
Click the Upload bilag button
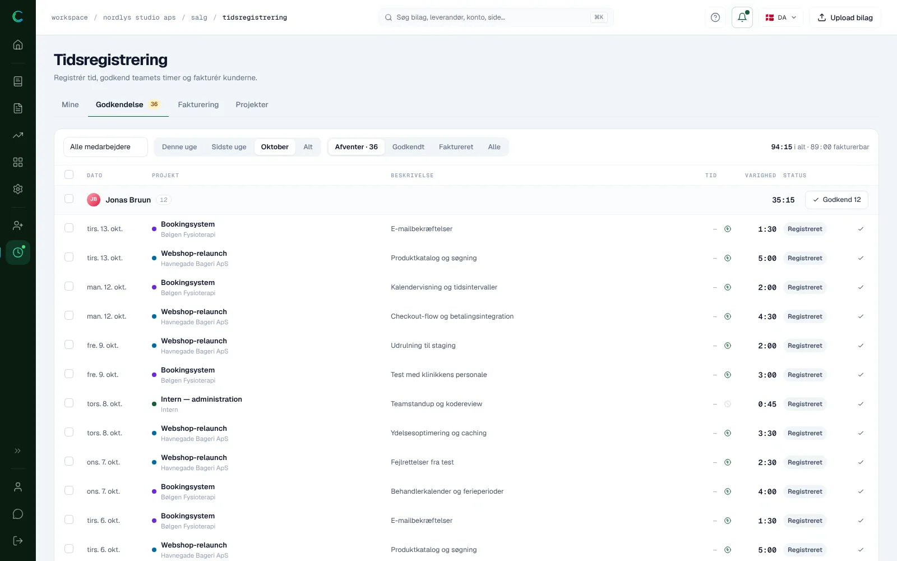(x=845, y=17)
